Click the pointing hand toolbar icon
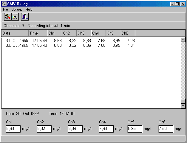 pos(15,17)
